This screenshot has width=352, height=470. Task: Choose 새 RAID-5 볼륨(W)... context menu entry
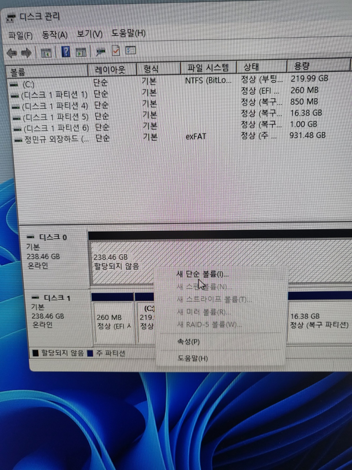(210, 324)
